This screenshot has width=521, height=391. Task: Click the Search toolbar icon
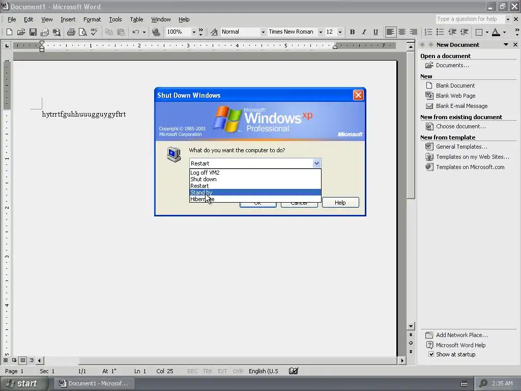coord(57,32)
